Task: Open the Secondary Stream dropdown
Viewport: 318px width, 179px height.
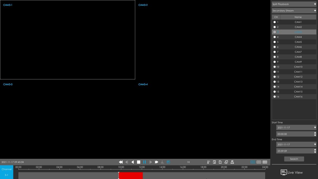Action: pyautogui.click(x=294, y=11)
